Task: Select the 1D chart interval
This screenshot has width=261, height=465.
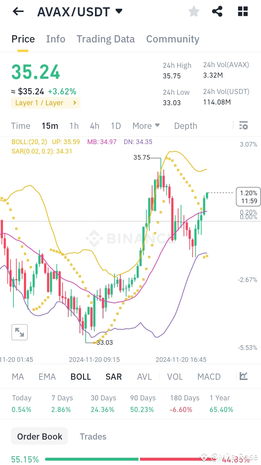Action: (116, 126)
